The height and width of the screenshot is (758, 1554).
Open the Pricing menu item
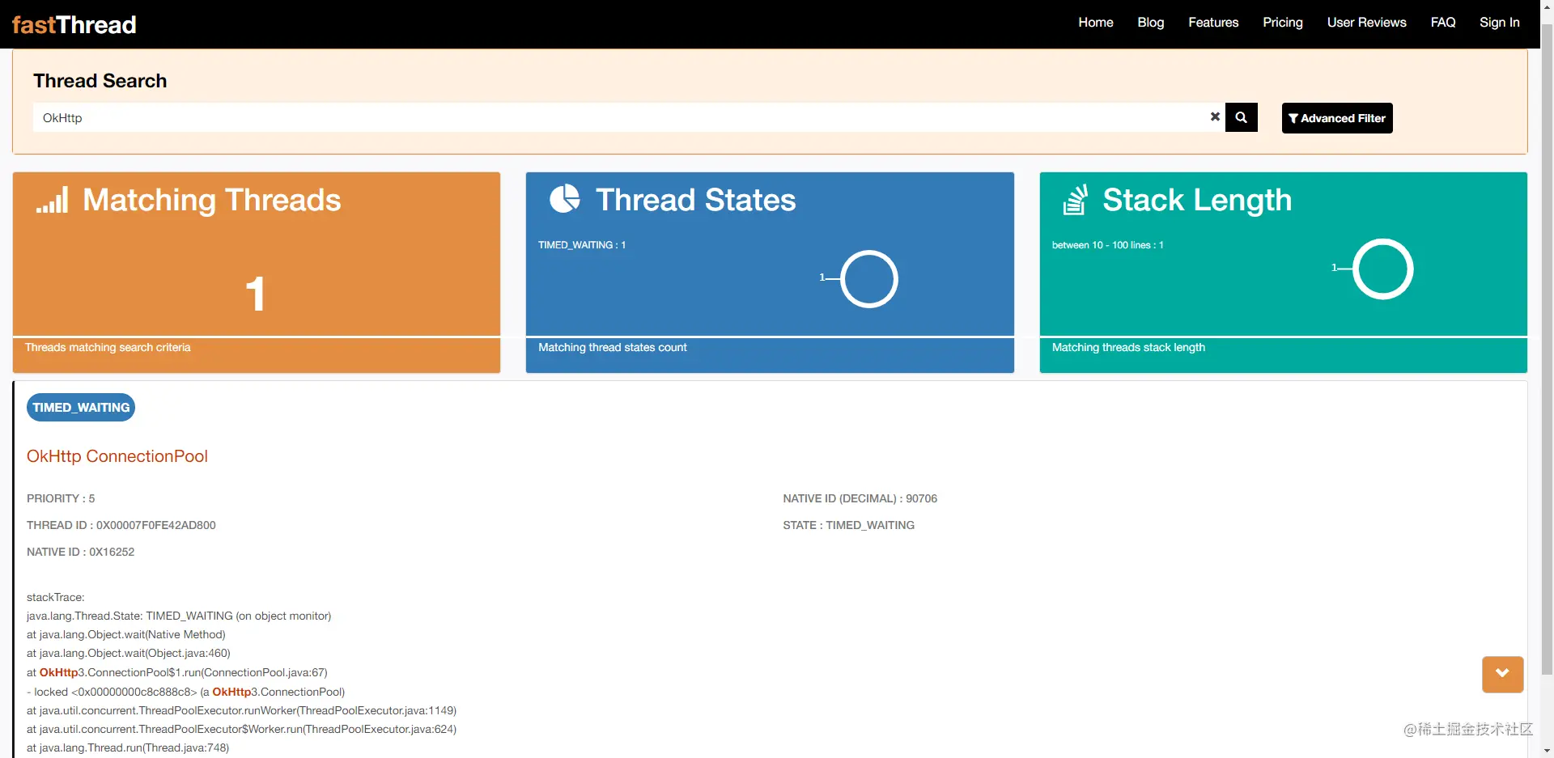pos(1283,23)
